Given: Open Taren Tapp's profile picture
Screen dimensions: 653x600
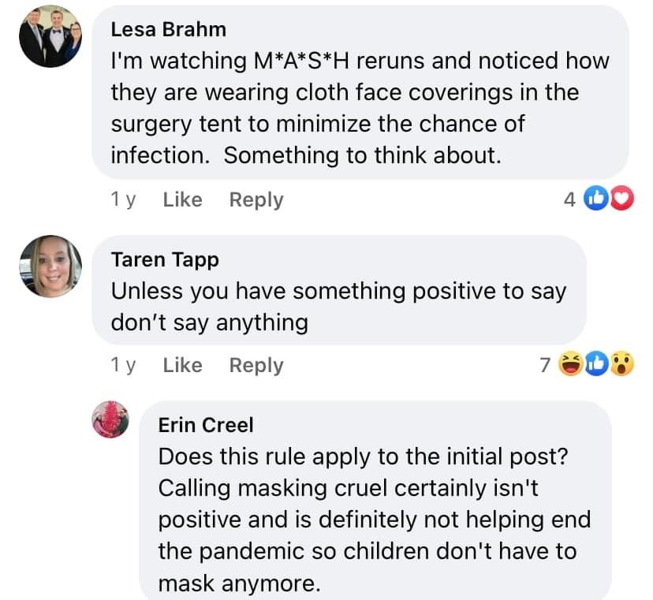Looking at the screenshot, I should (50, 268).
